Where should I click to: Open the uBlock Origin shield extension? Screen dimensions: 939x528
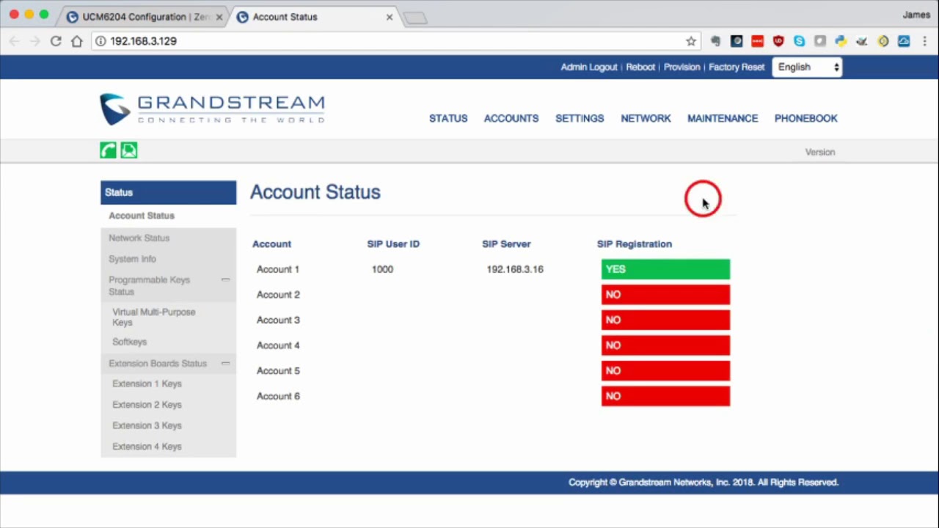778,41
